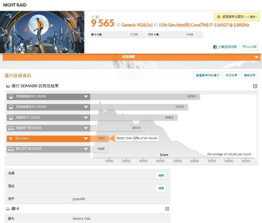Click the Generic VGA value in 顯卡 row
This screenshot has width=262, height=223.
(x=81, y=219)
